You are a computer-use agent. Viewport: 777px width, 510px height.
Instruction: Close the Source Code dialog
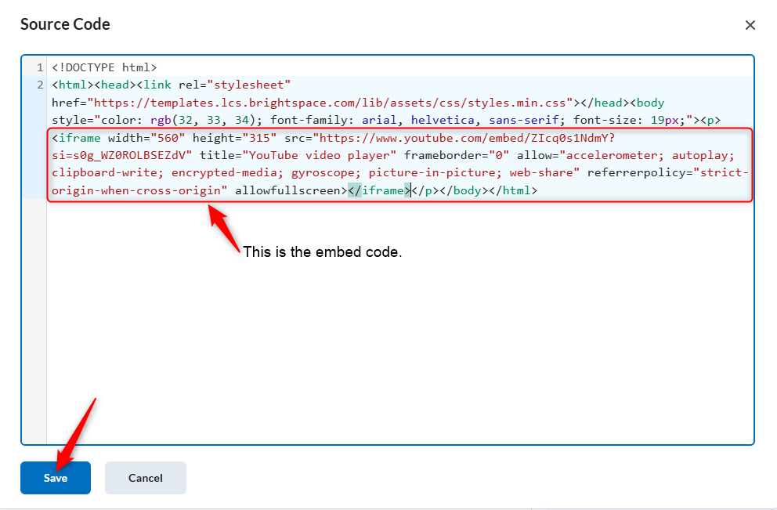750,25
